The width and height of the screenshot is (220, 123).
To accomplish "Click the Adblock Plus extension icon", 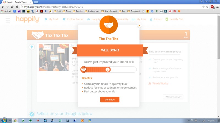I will [x=212, y=7].
